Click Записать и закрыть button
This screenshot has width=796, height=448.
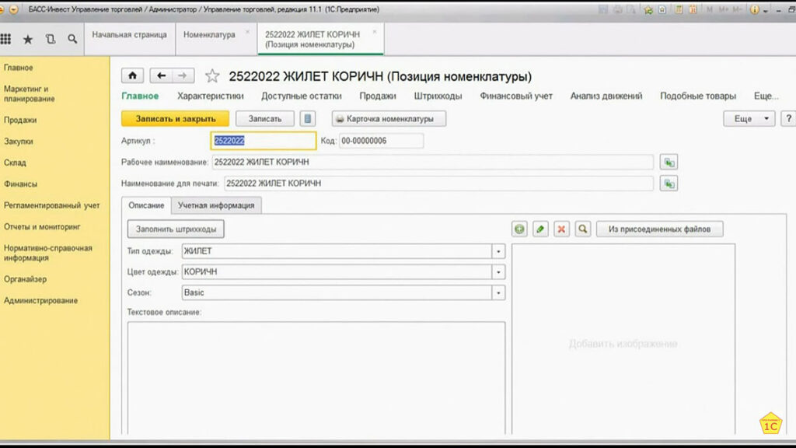coord(175,118)
